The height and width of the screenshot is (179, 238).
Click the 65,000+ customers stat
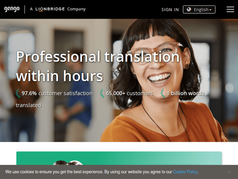point(129,93)
